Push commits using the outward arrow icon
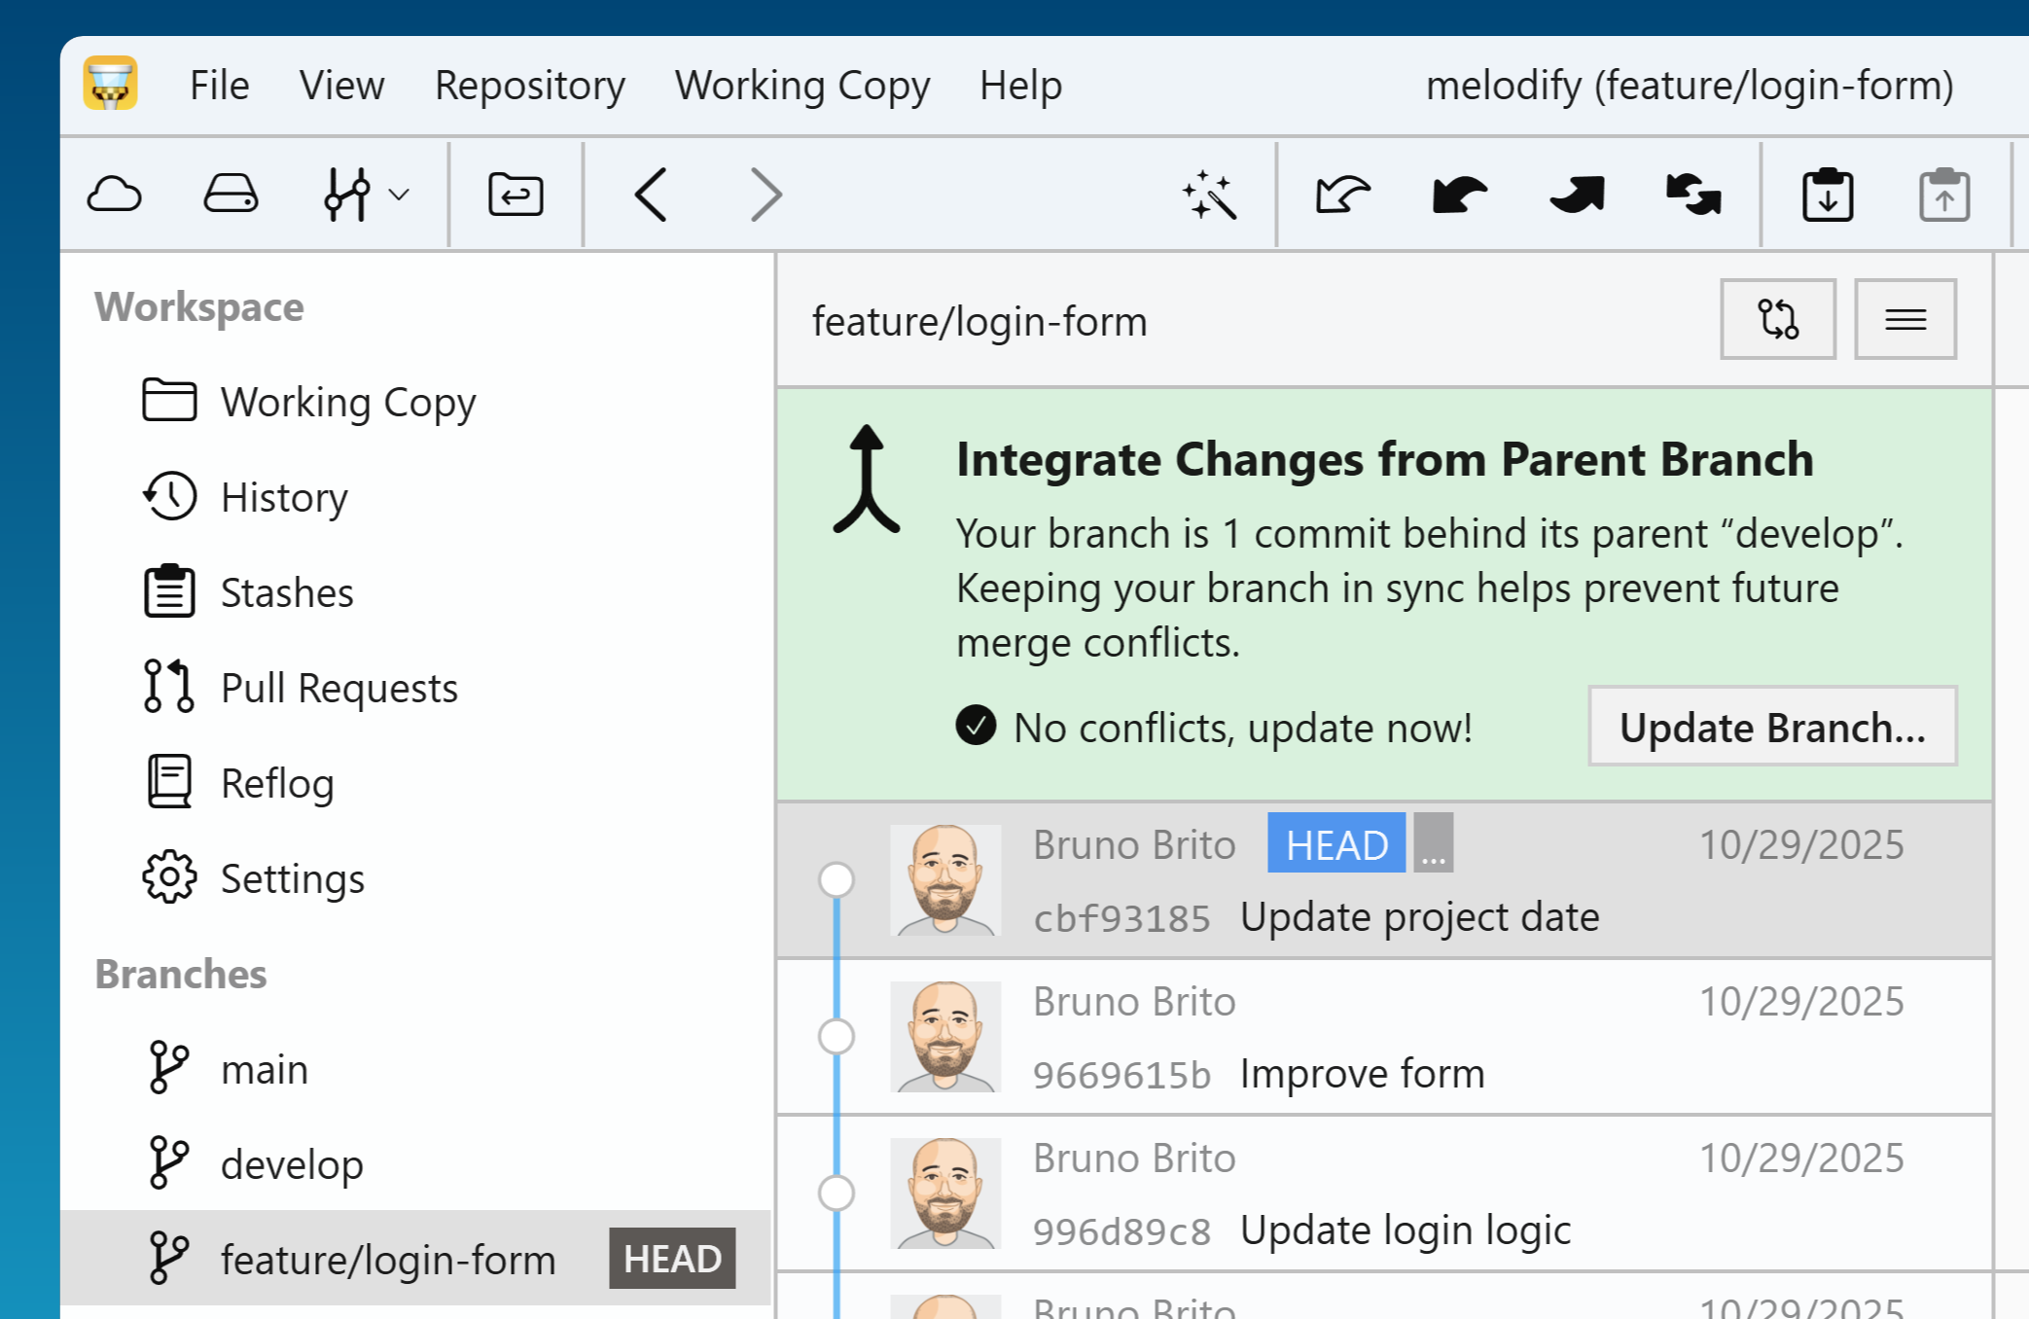The width and height of the screenshot is (2029, 1319). click(1575, 194)
